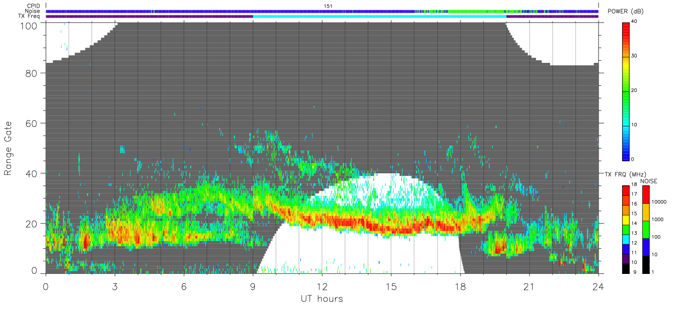The image size is (673, 310).
Task: Click the x-axis tick label '12'
Action: 322,286
